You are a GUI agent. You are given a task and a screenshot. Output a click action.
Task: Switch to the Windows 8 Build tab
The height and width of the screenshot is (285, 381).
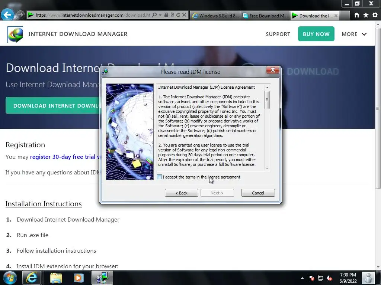tap(215, 16)
